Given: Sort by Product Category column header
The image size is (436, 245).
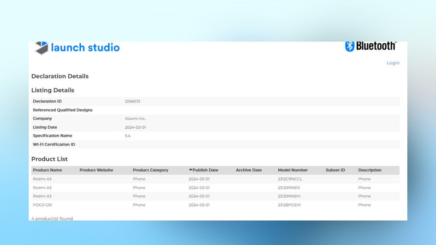Looking at the screenshot, I should click(150, 170).
